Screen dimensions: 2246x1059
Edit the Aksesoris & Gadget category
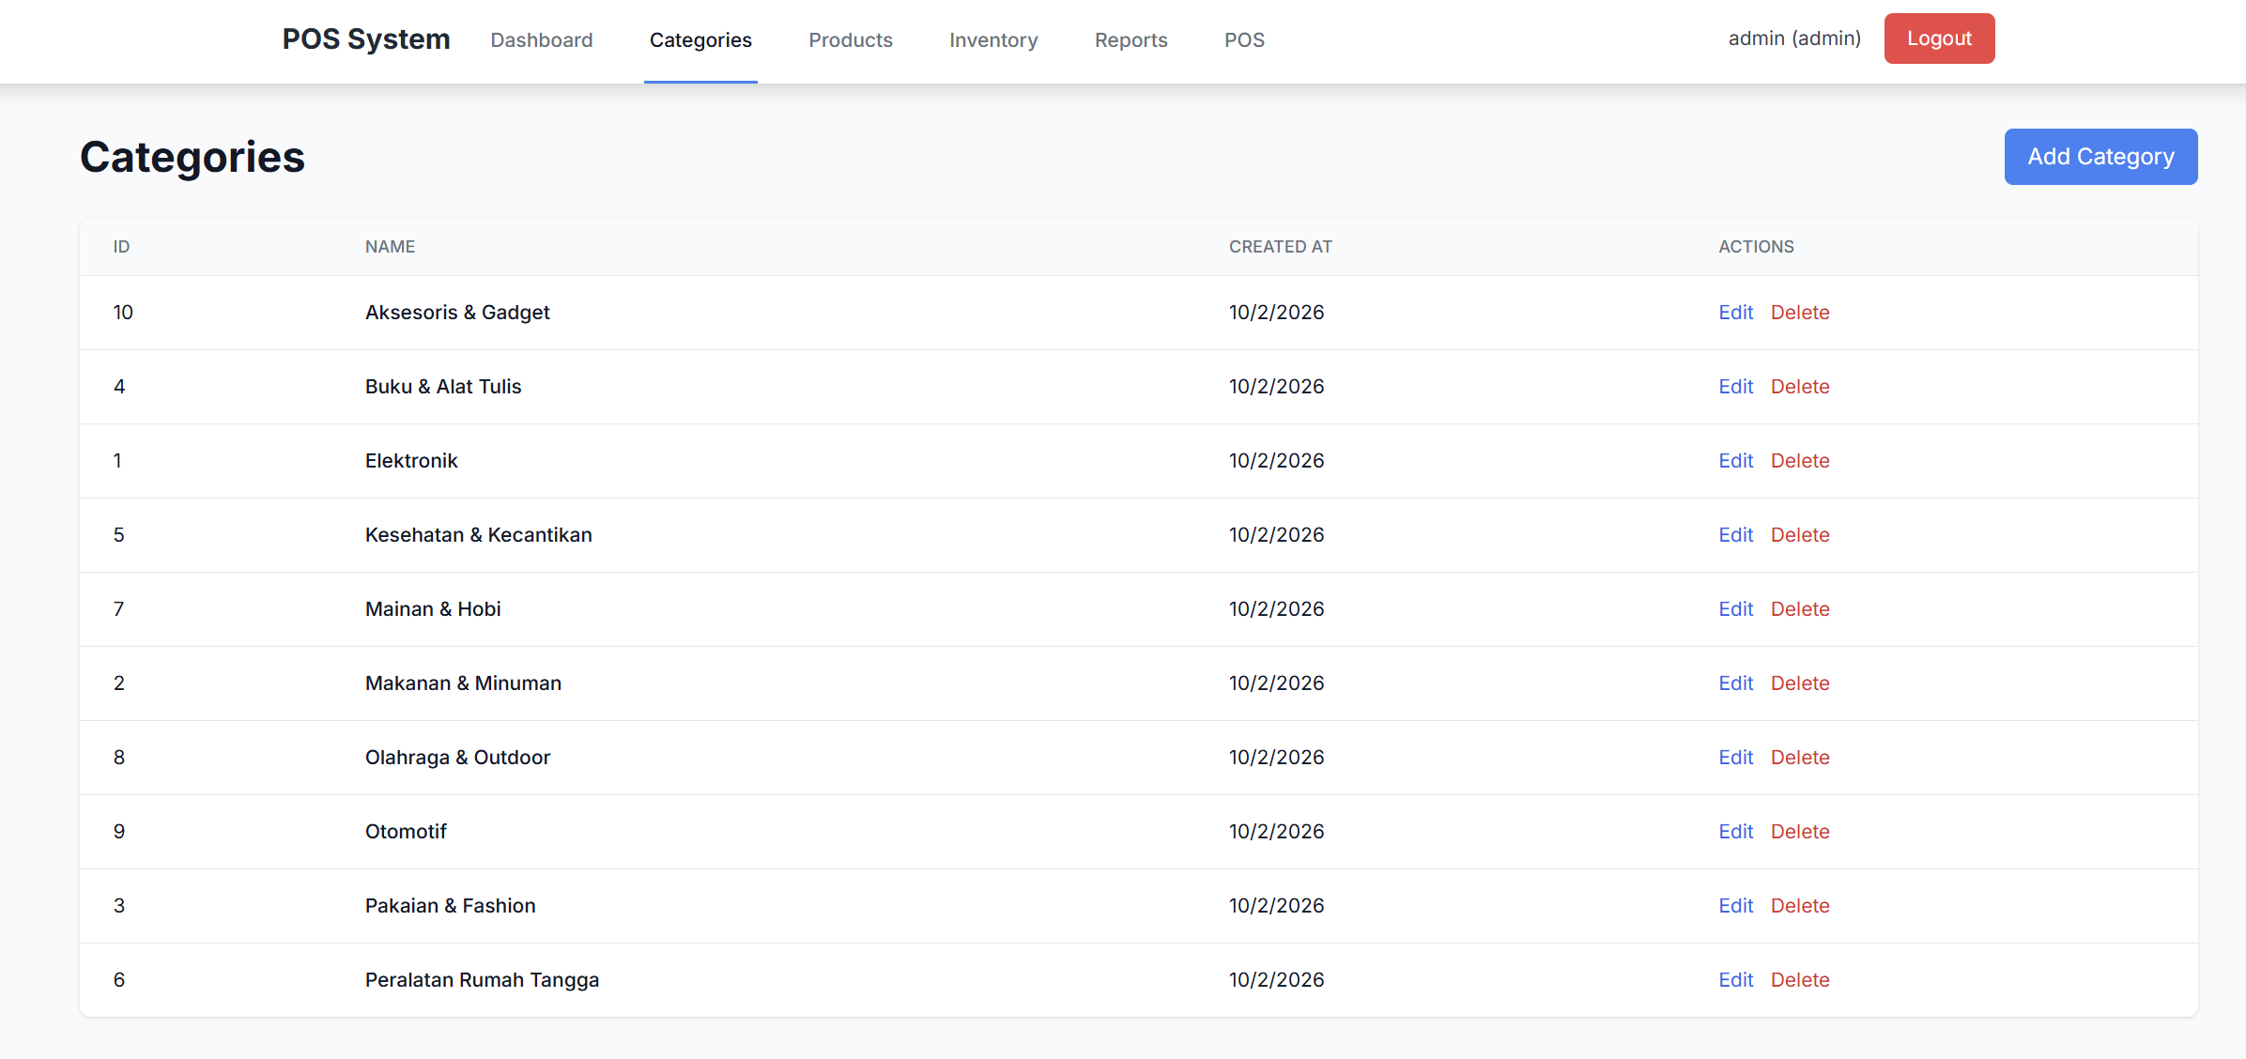tap(1735, 313)
